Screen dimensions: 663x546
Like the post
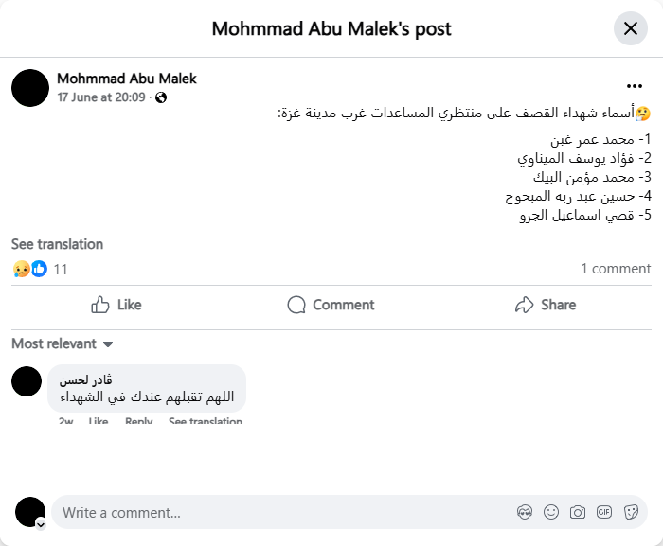[116, 305]
